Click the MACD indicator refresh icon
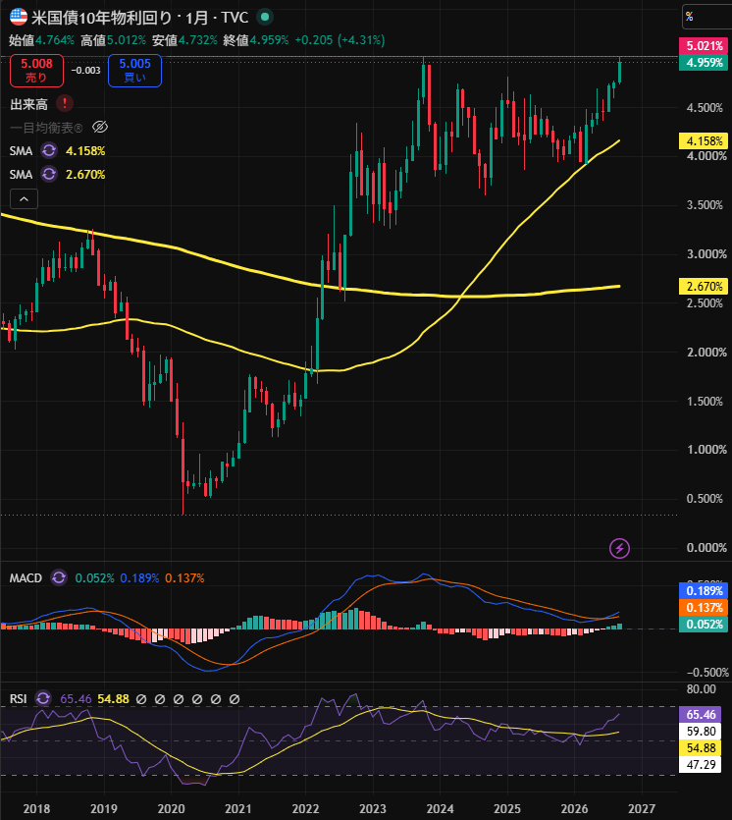This screenshot has width=732, height=820. pyautogui.click(x=59, y=577)
